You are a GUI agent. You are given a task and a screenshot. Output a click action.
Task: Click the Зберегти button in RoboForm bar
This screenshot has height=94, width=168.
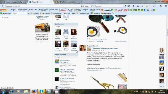coord(96,13)
